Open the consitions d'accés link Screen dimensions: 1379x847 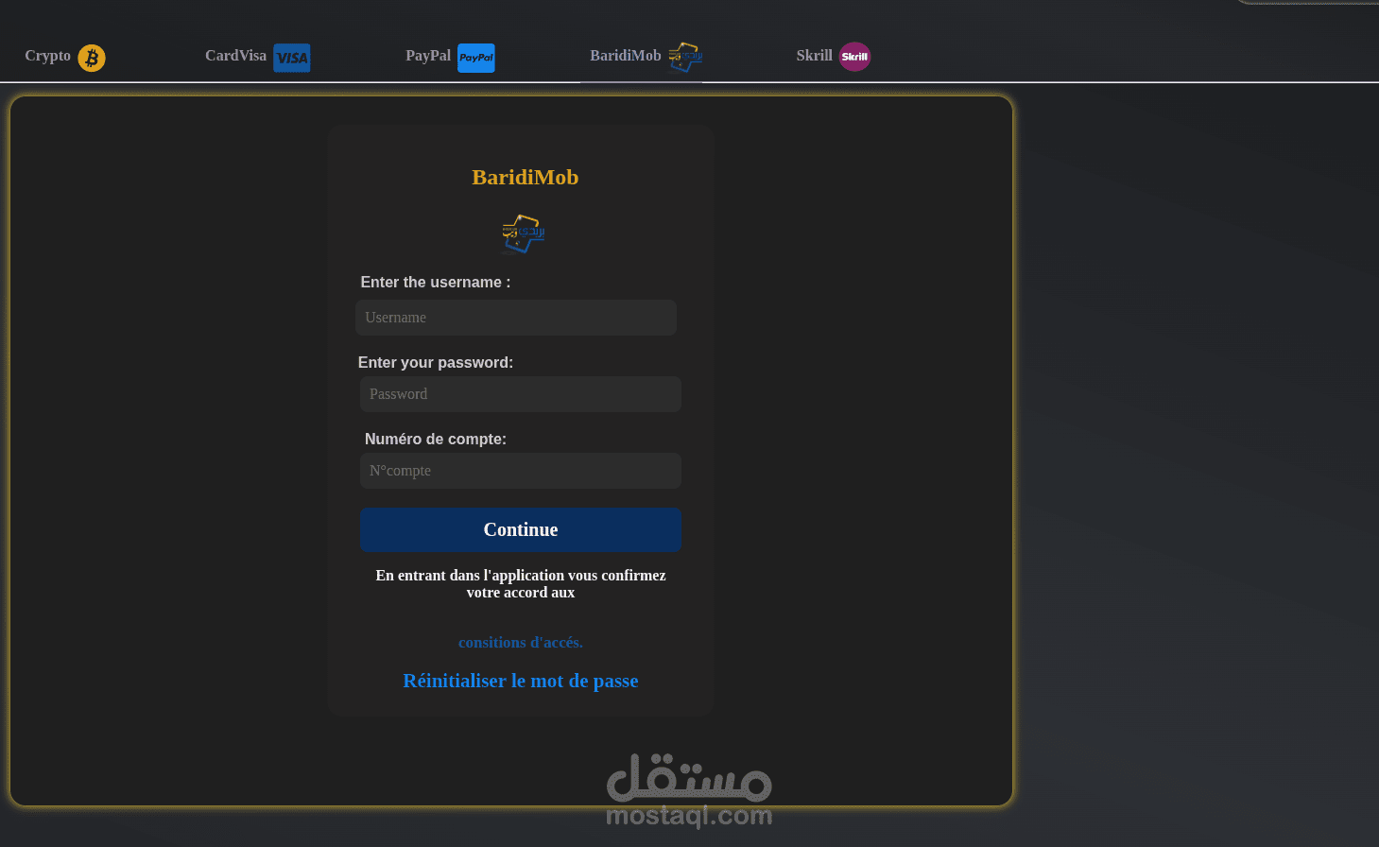pos(521,643)
